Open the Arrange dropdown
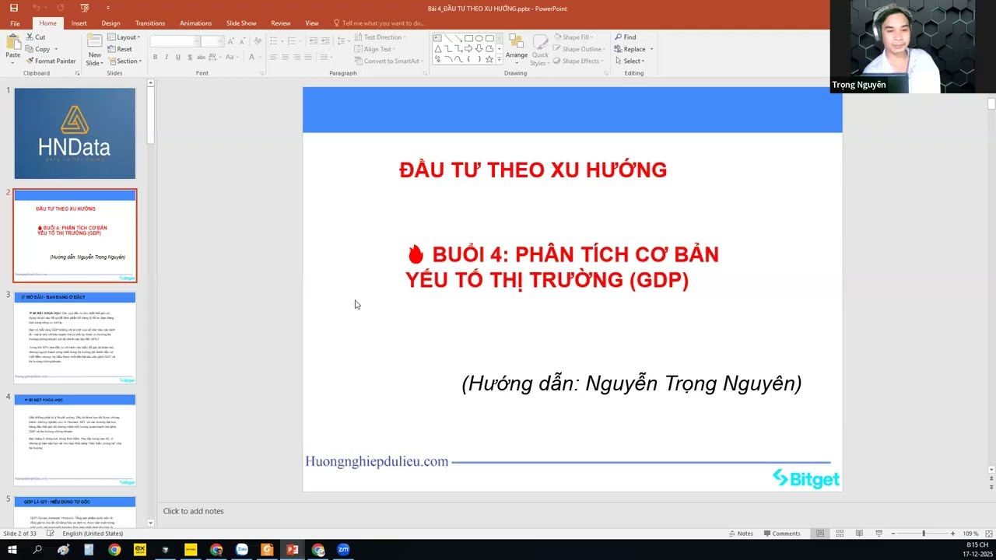The image size is (996, 560). pos(516,49)
